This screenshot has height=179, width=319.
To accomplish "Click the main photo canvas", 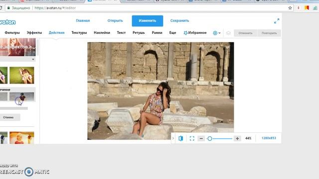I will tap(160, 90).
